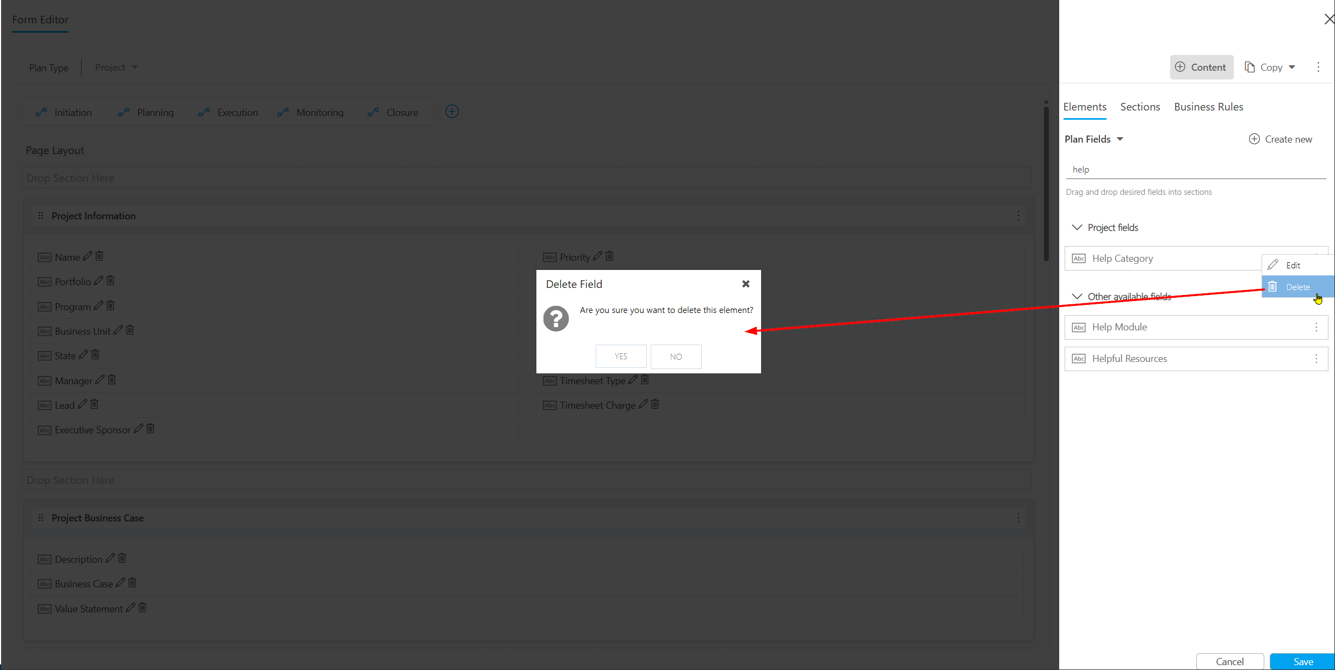Open the Planning phase tab
1335x670 pixels.
(146, 112)
